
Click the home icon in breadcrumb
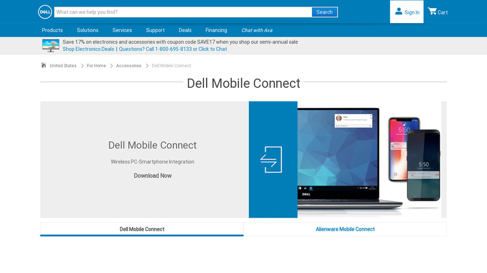pyautogui.click(x=44, y=65)
